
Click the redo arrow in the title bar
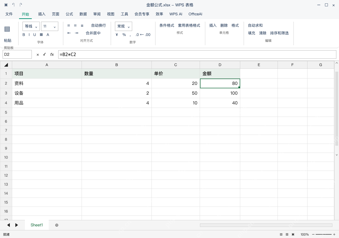tap(21, 5)
